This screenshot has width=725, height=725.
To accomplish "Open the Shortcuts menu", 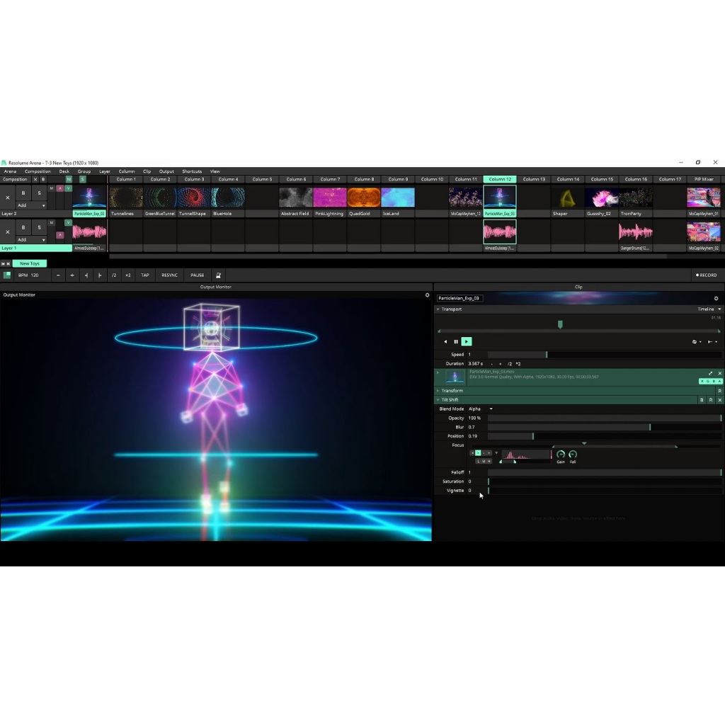I will pos(192,171).
